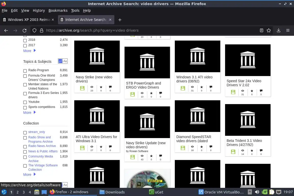Screen dimensions: 294x196
Task: Switch to workspace 2 in taskbar
Action: coord(17,192)
